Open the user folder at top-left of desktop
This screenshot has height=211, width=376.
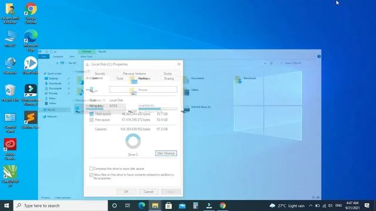coord(10,13)
